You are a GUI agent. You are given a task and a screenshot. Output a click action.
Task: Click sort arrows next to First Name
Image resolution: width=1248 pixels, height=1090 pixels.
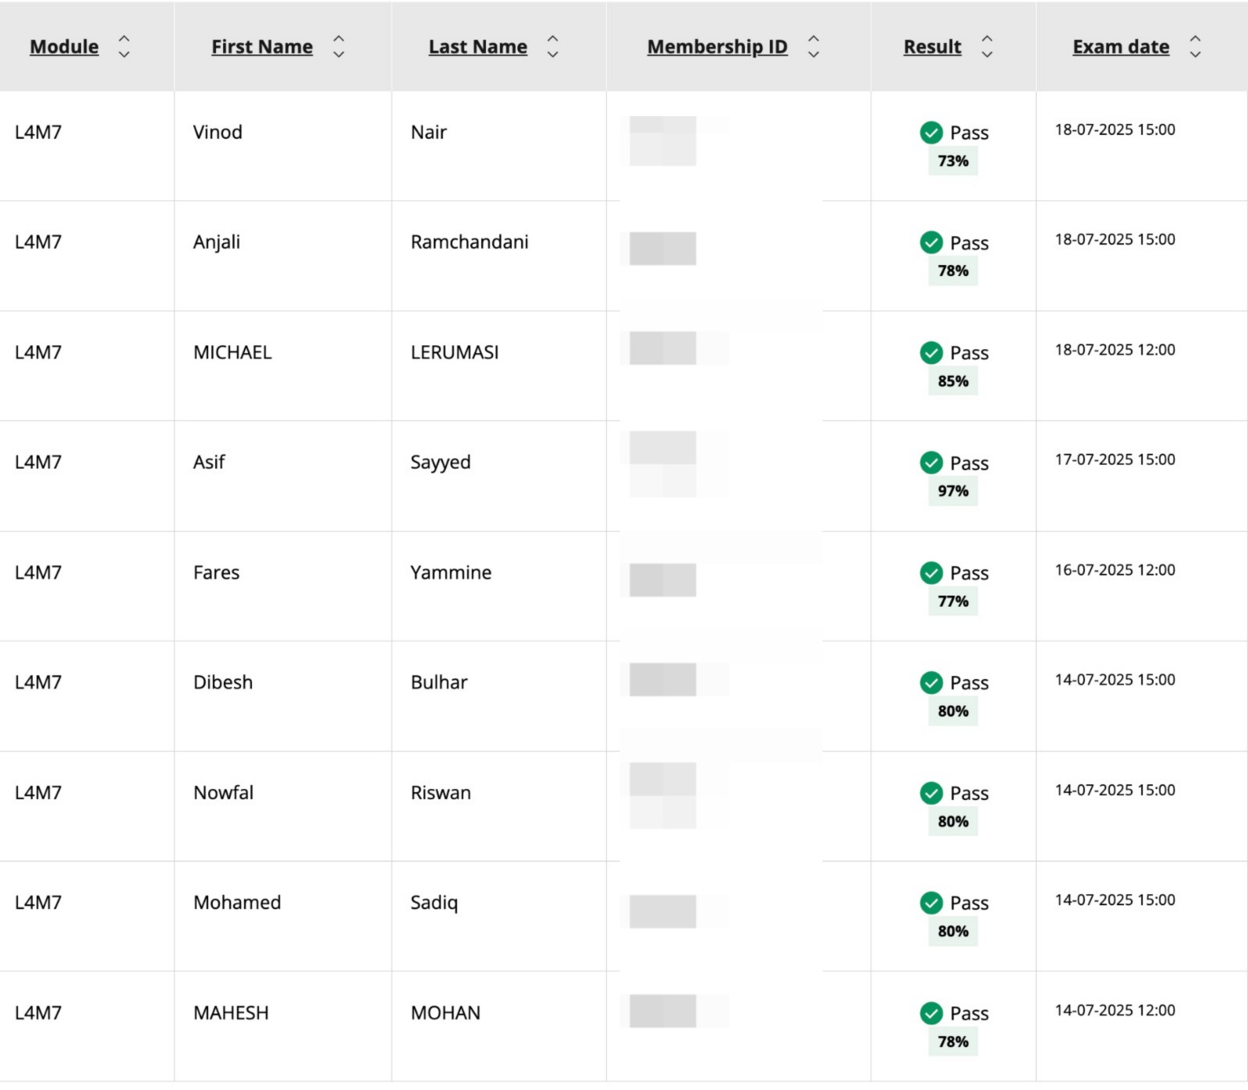[x=339, y=47]
